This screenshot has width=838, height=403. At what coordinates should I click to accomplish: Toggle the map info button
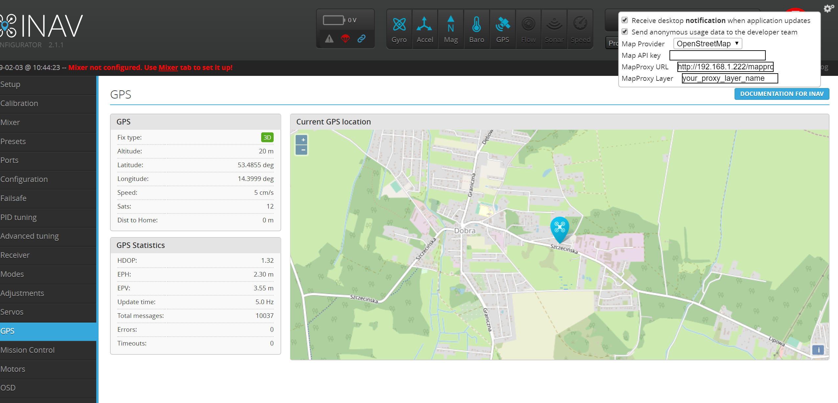818,350
